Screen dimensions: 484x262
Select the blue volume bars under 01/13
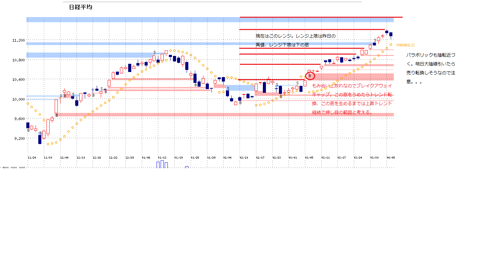coord(162,165)
